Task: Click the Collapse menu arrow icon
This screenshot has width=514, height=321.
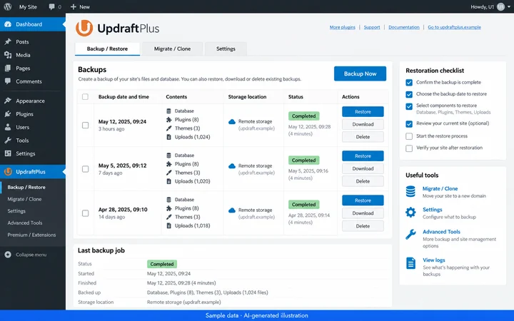Action: 8,255
